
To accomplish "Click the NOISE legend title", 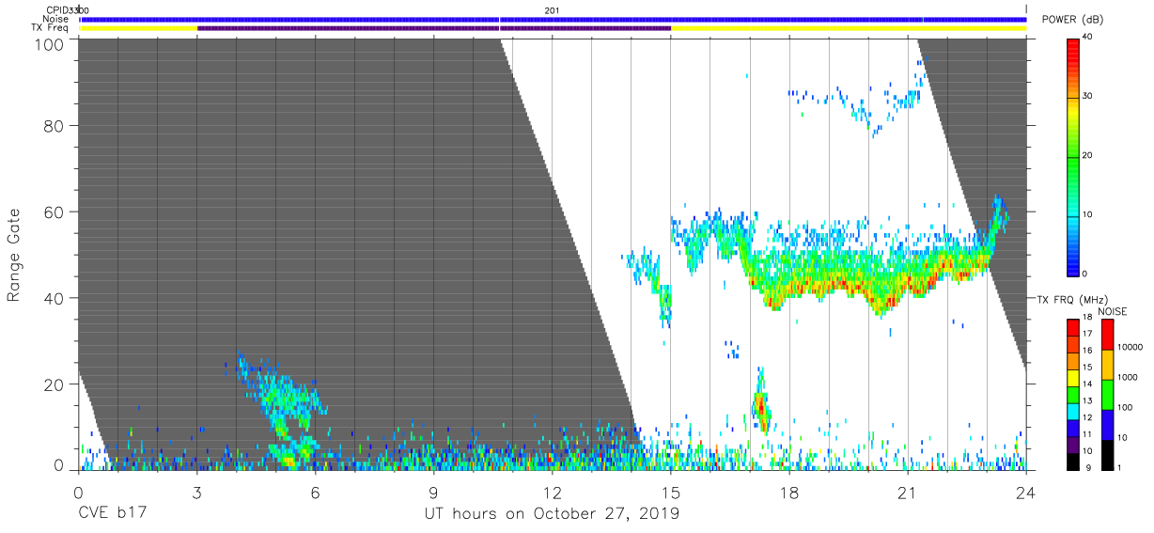I will pyautogui.click(x=1112, y=310).
